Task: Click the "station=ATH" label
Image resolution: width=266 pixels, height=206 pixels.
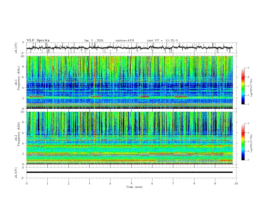Action: (x=125, y=40)
